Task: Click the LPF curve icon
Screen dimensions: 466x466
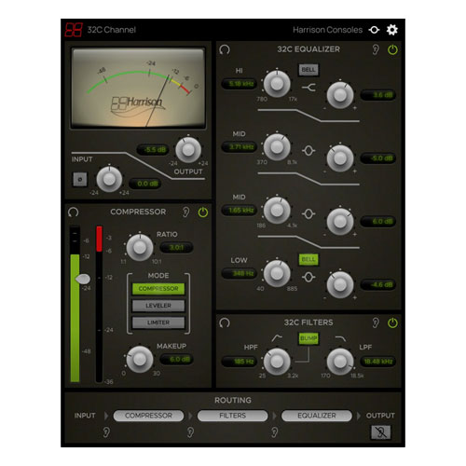Action: click(341, 338)
